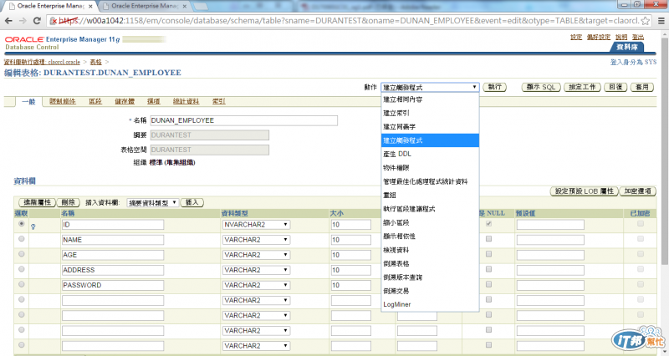
Task: Toggle the NULL checkbox for AGE row
Action: (489, 254)
